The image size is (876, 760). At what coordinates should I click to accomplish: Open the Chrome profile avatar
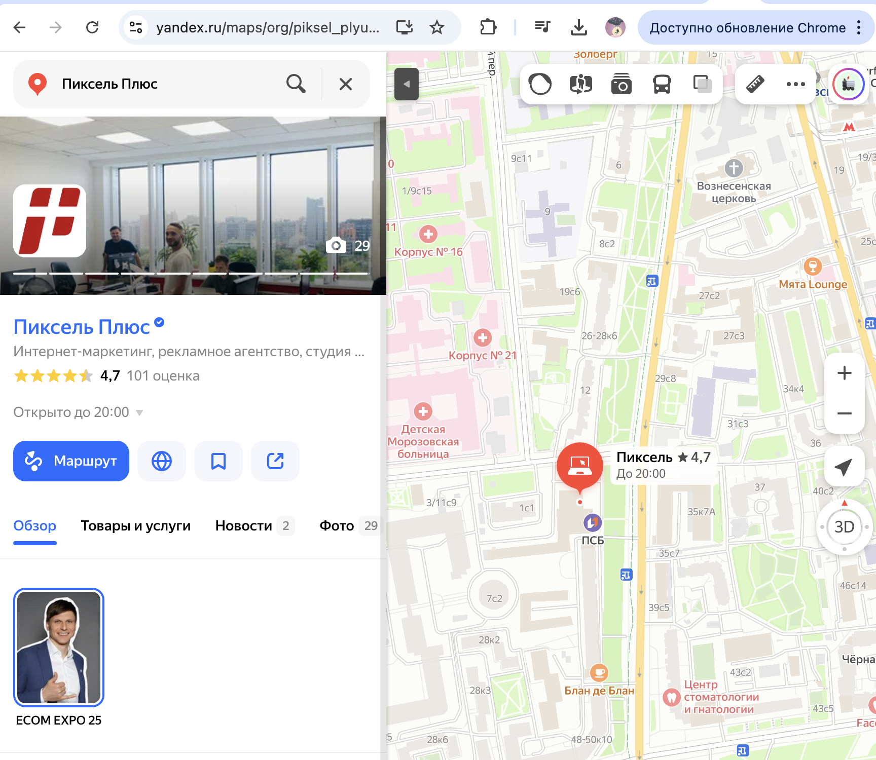[x=615, y=27]
